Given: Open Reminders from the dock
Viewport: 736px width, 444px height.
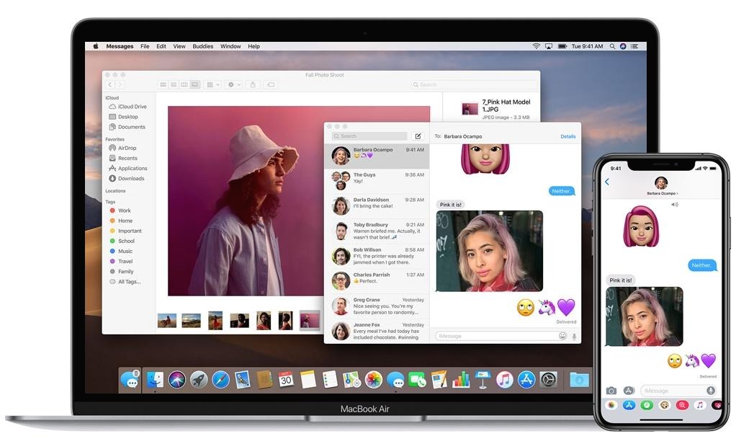Looking at the screenshot, I should (x=330, y=379).
